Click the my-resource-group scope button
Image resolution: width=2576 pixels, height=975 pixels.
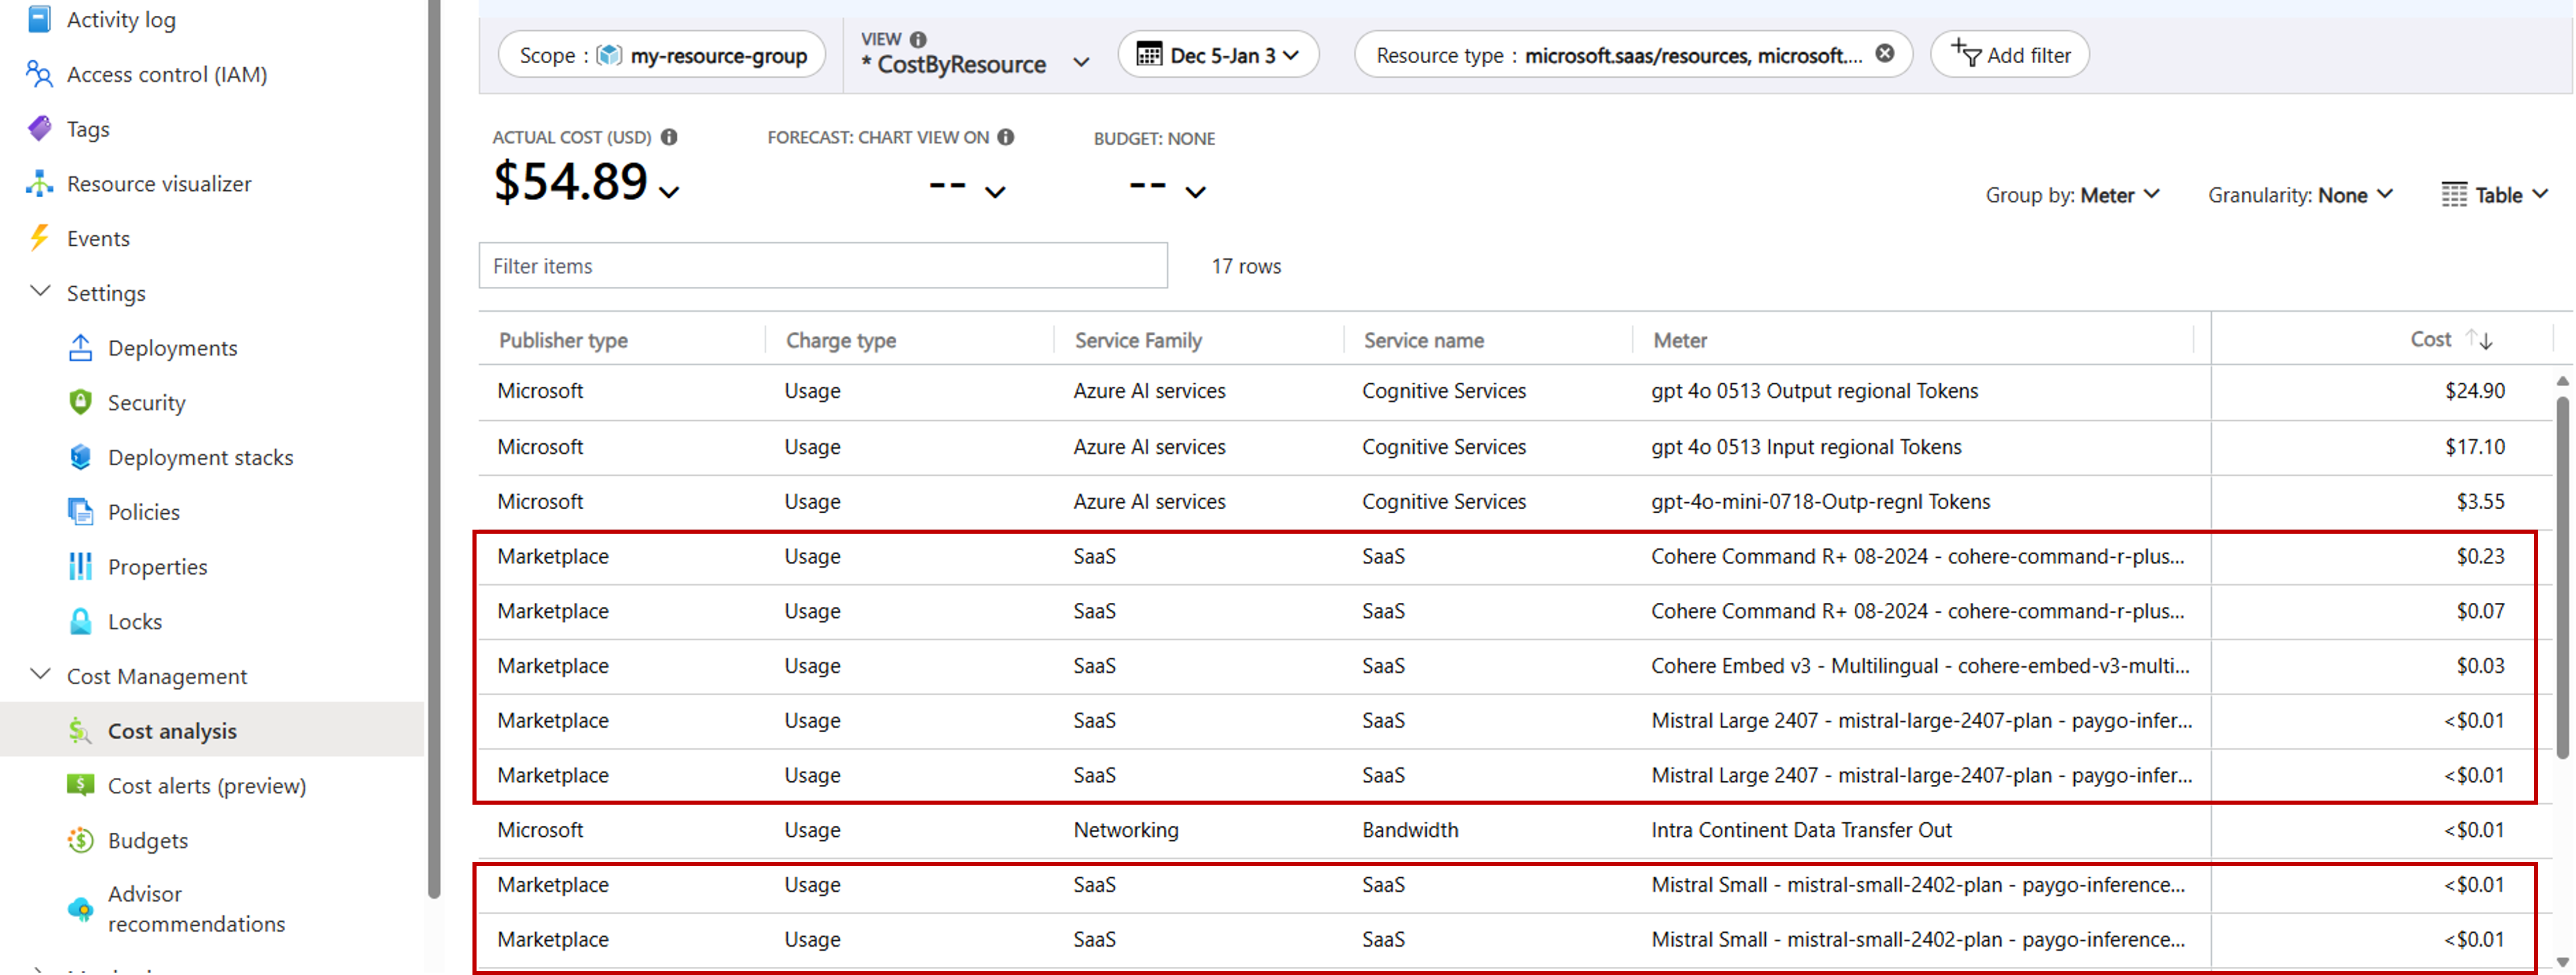(662, 55)
